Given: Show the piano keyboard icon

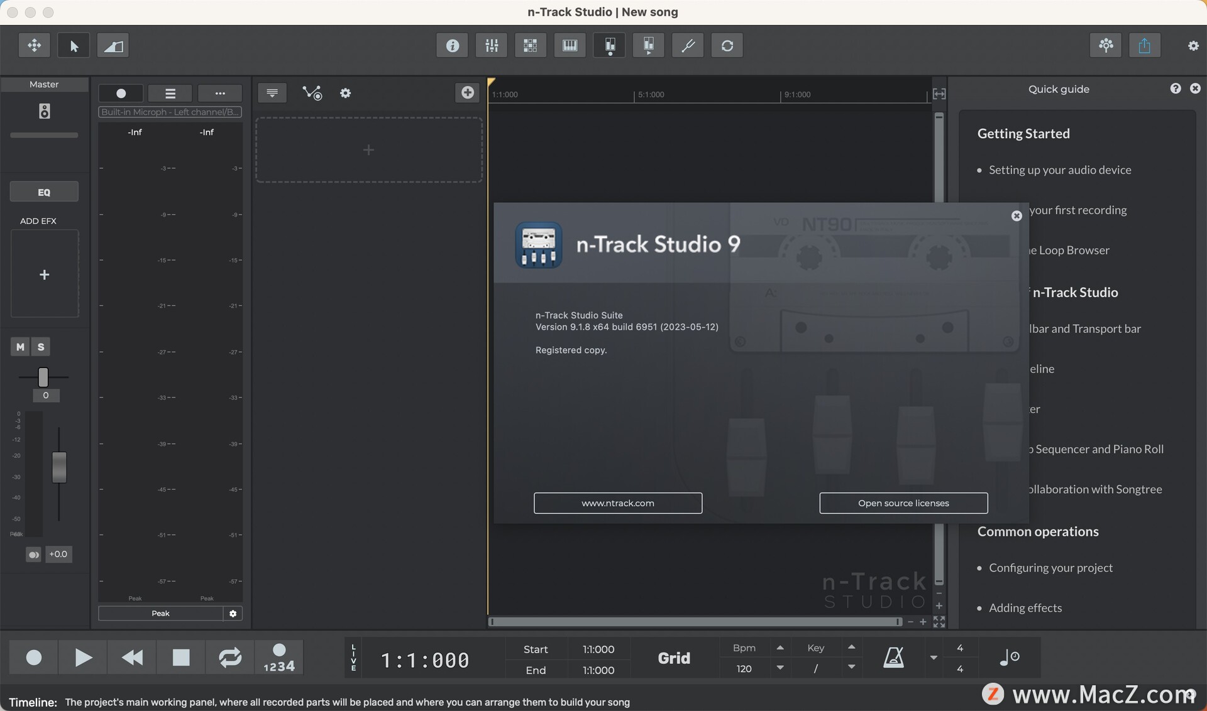Looking at the screenshot, I should [570, 45].
